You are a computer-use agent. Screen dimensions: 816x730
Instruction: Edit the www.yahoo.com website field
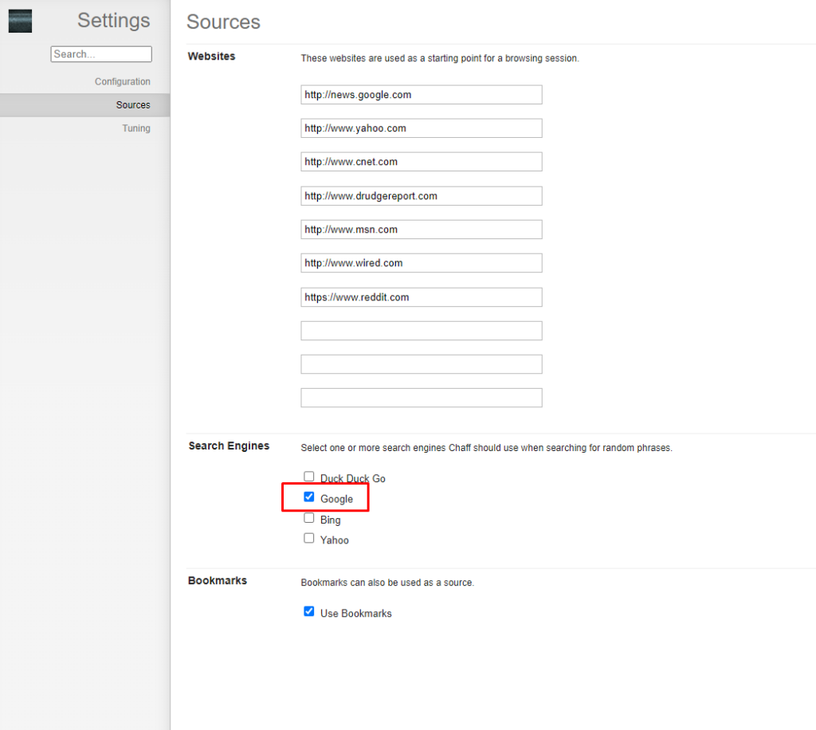point(421,128)
